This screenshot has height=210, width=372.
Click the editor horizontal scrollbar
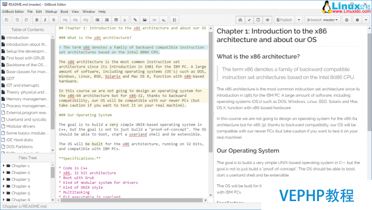tap(132, 200)
